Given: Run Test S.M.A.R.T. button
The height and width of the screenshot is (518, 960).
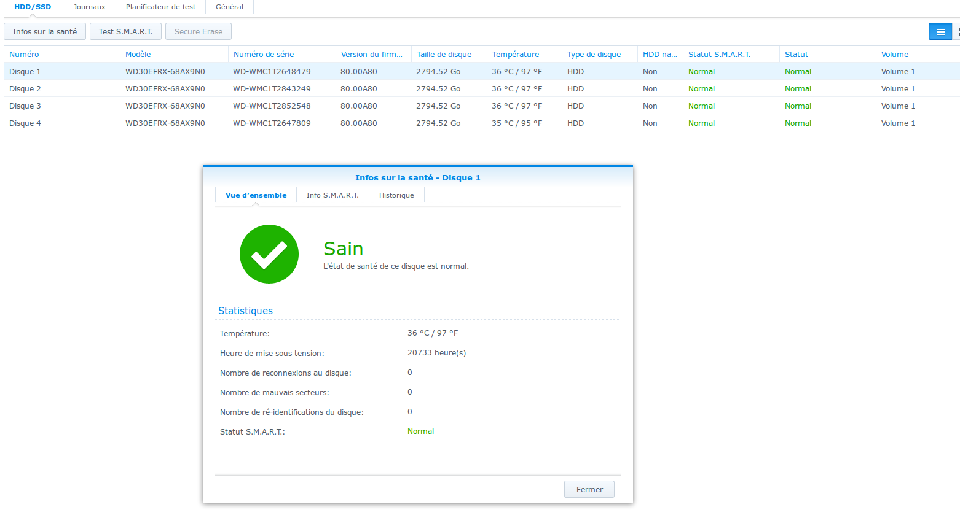Looking at the screenshot, I should coord(125,32).
